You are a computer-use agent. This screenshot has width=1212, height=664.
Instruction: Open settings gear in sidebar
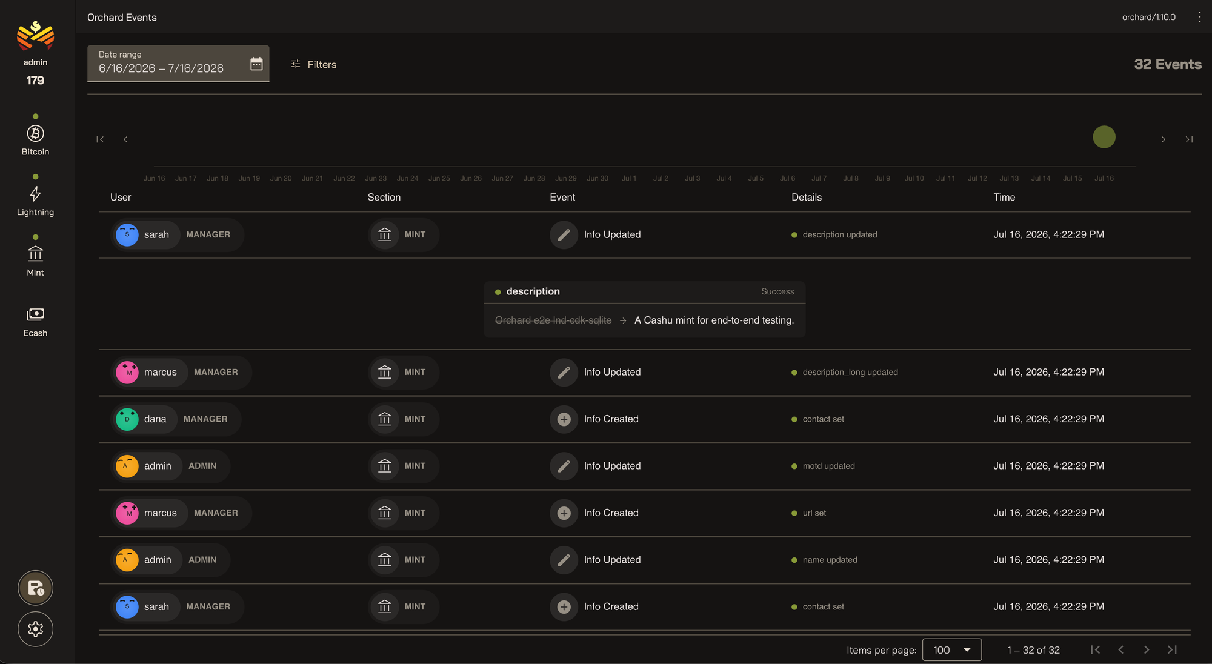[x=35, y=629]
